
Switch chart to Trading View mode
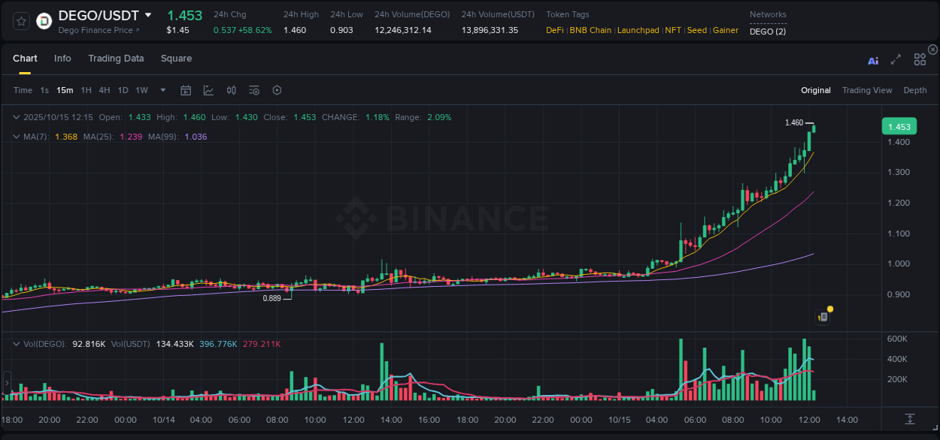pos(867,90)
